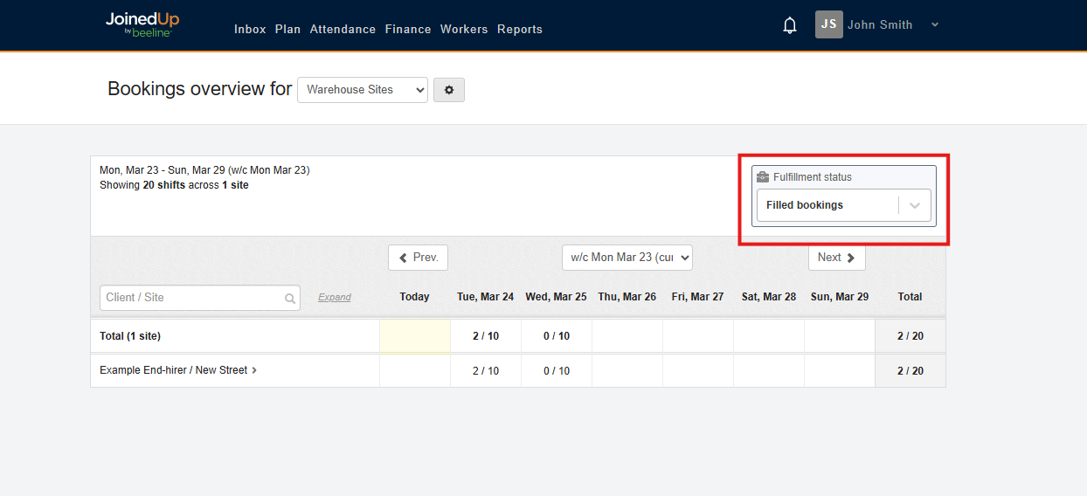
Task: Click the Sat, Mar 28 column header
Action: [769, 297]
